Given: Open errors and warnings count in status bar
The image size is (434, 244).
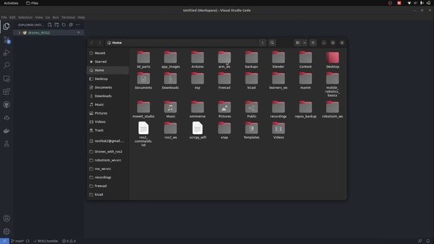Looking at the screenshot, I should (69, 241).
